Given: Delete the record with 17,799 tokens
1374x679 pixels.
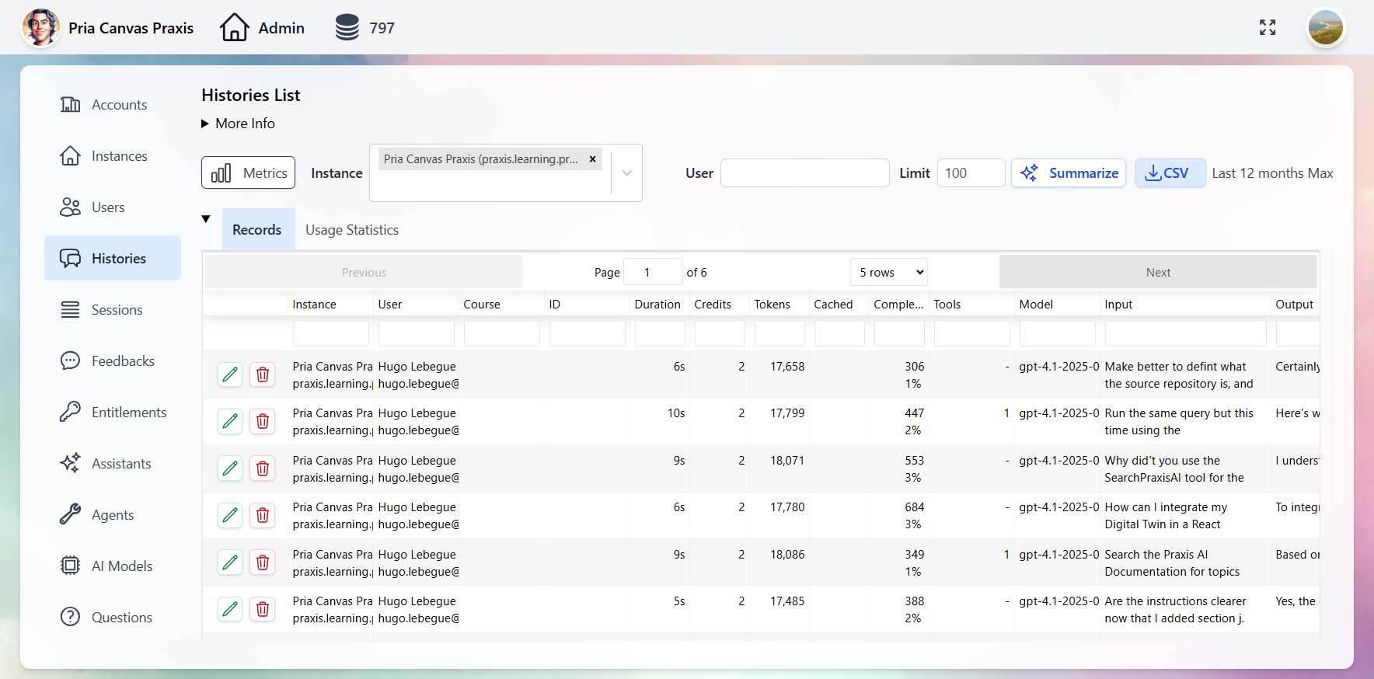Looking at the screenshot, I should point(263,421).
